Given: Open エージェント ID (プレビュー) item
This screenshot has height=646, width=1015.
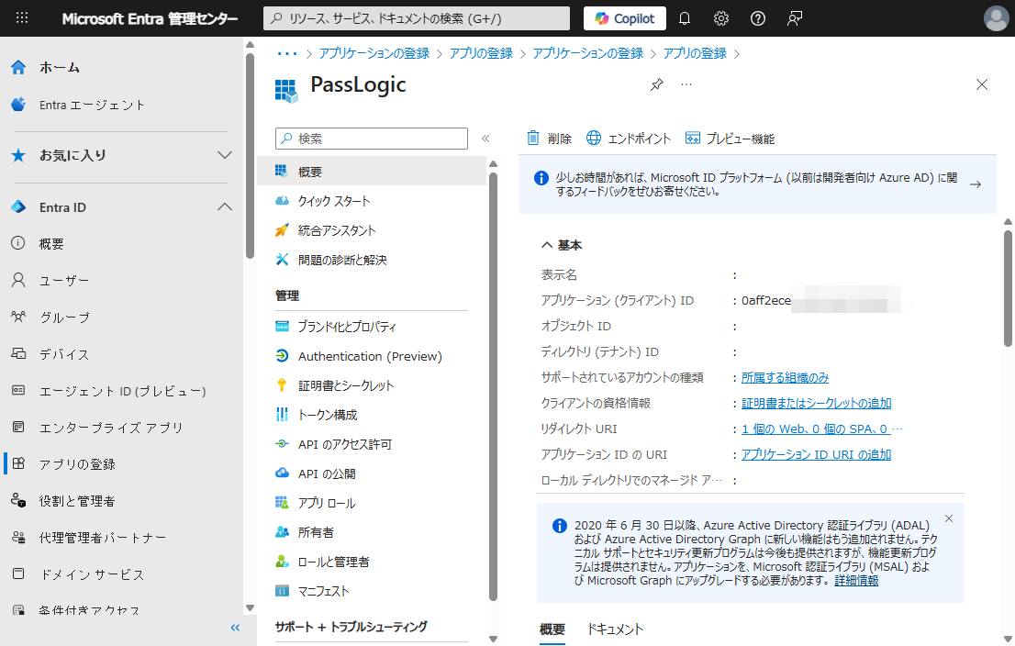Looking at the screenshot, I should click(x=122, y=391).
